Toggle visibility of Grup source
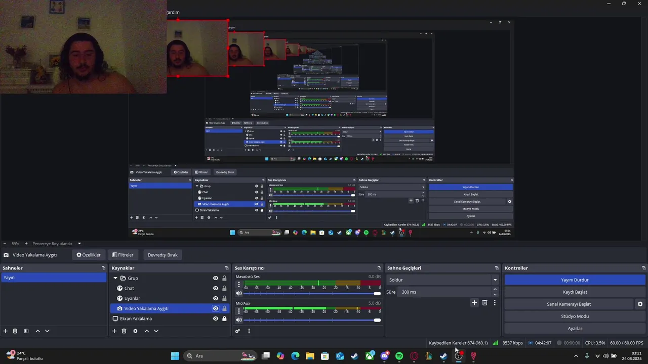The image size is (648, 364). click(216, 278)
